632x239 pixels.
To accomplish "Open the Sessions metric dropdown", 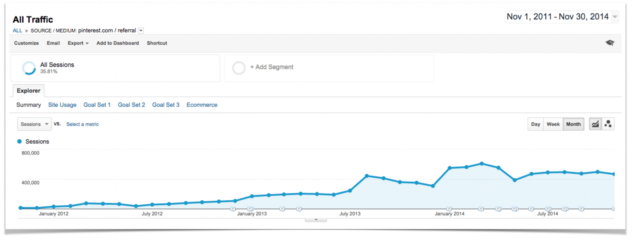I will click(34, 124).
